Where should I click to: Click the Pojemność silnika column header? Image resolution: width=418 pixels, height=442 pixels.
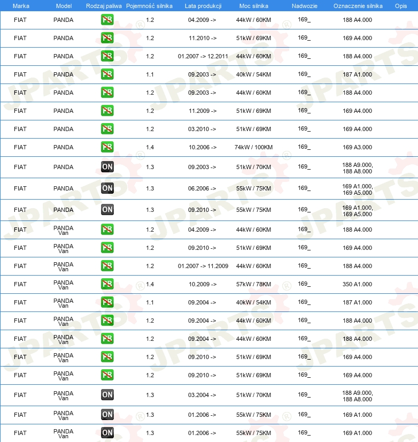[x=149, y=6]
